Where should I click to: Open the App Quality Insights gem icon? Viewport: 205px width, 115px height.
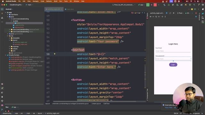coord(2,101)
